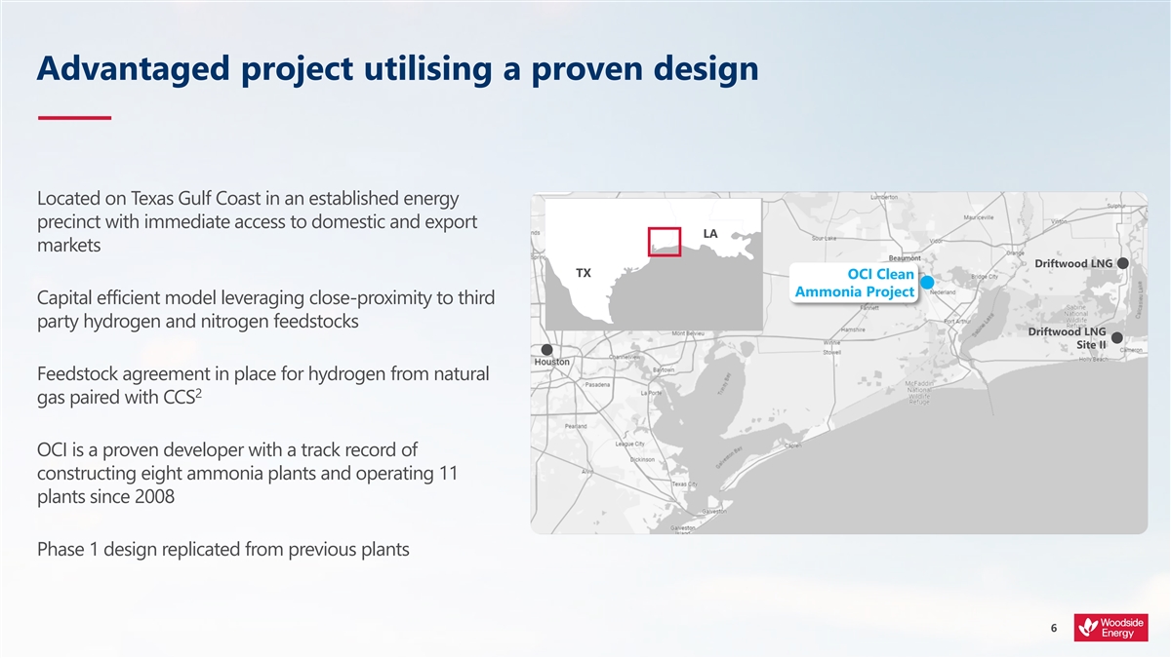Image resolution: width=1171 pixels, height=658 pixels.
Task: Select the Driftwood LNG text label
Action: (x=1073, y=264)
